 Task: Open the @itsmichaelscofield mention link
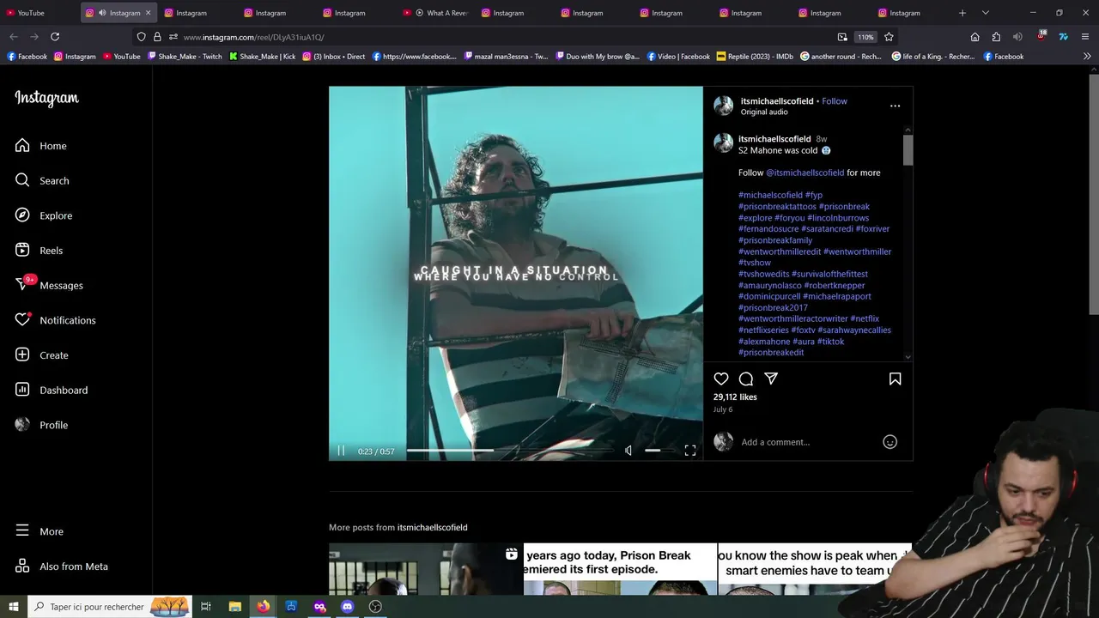pos(805,173)
